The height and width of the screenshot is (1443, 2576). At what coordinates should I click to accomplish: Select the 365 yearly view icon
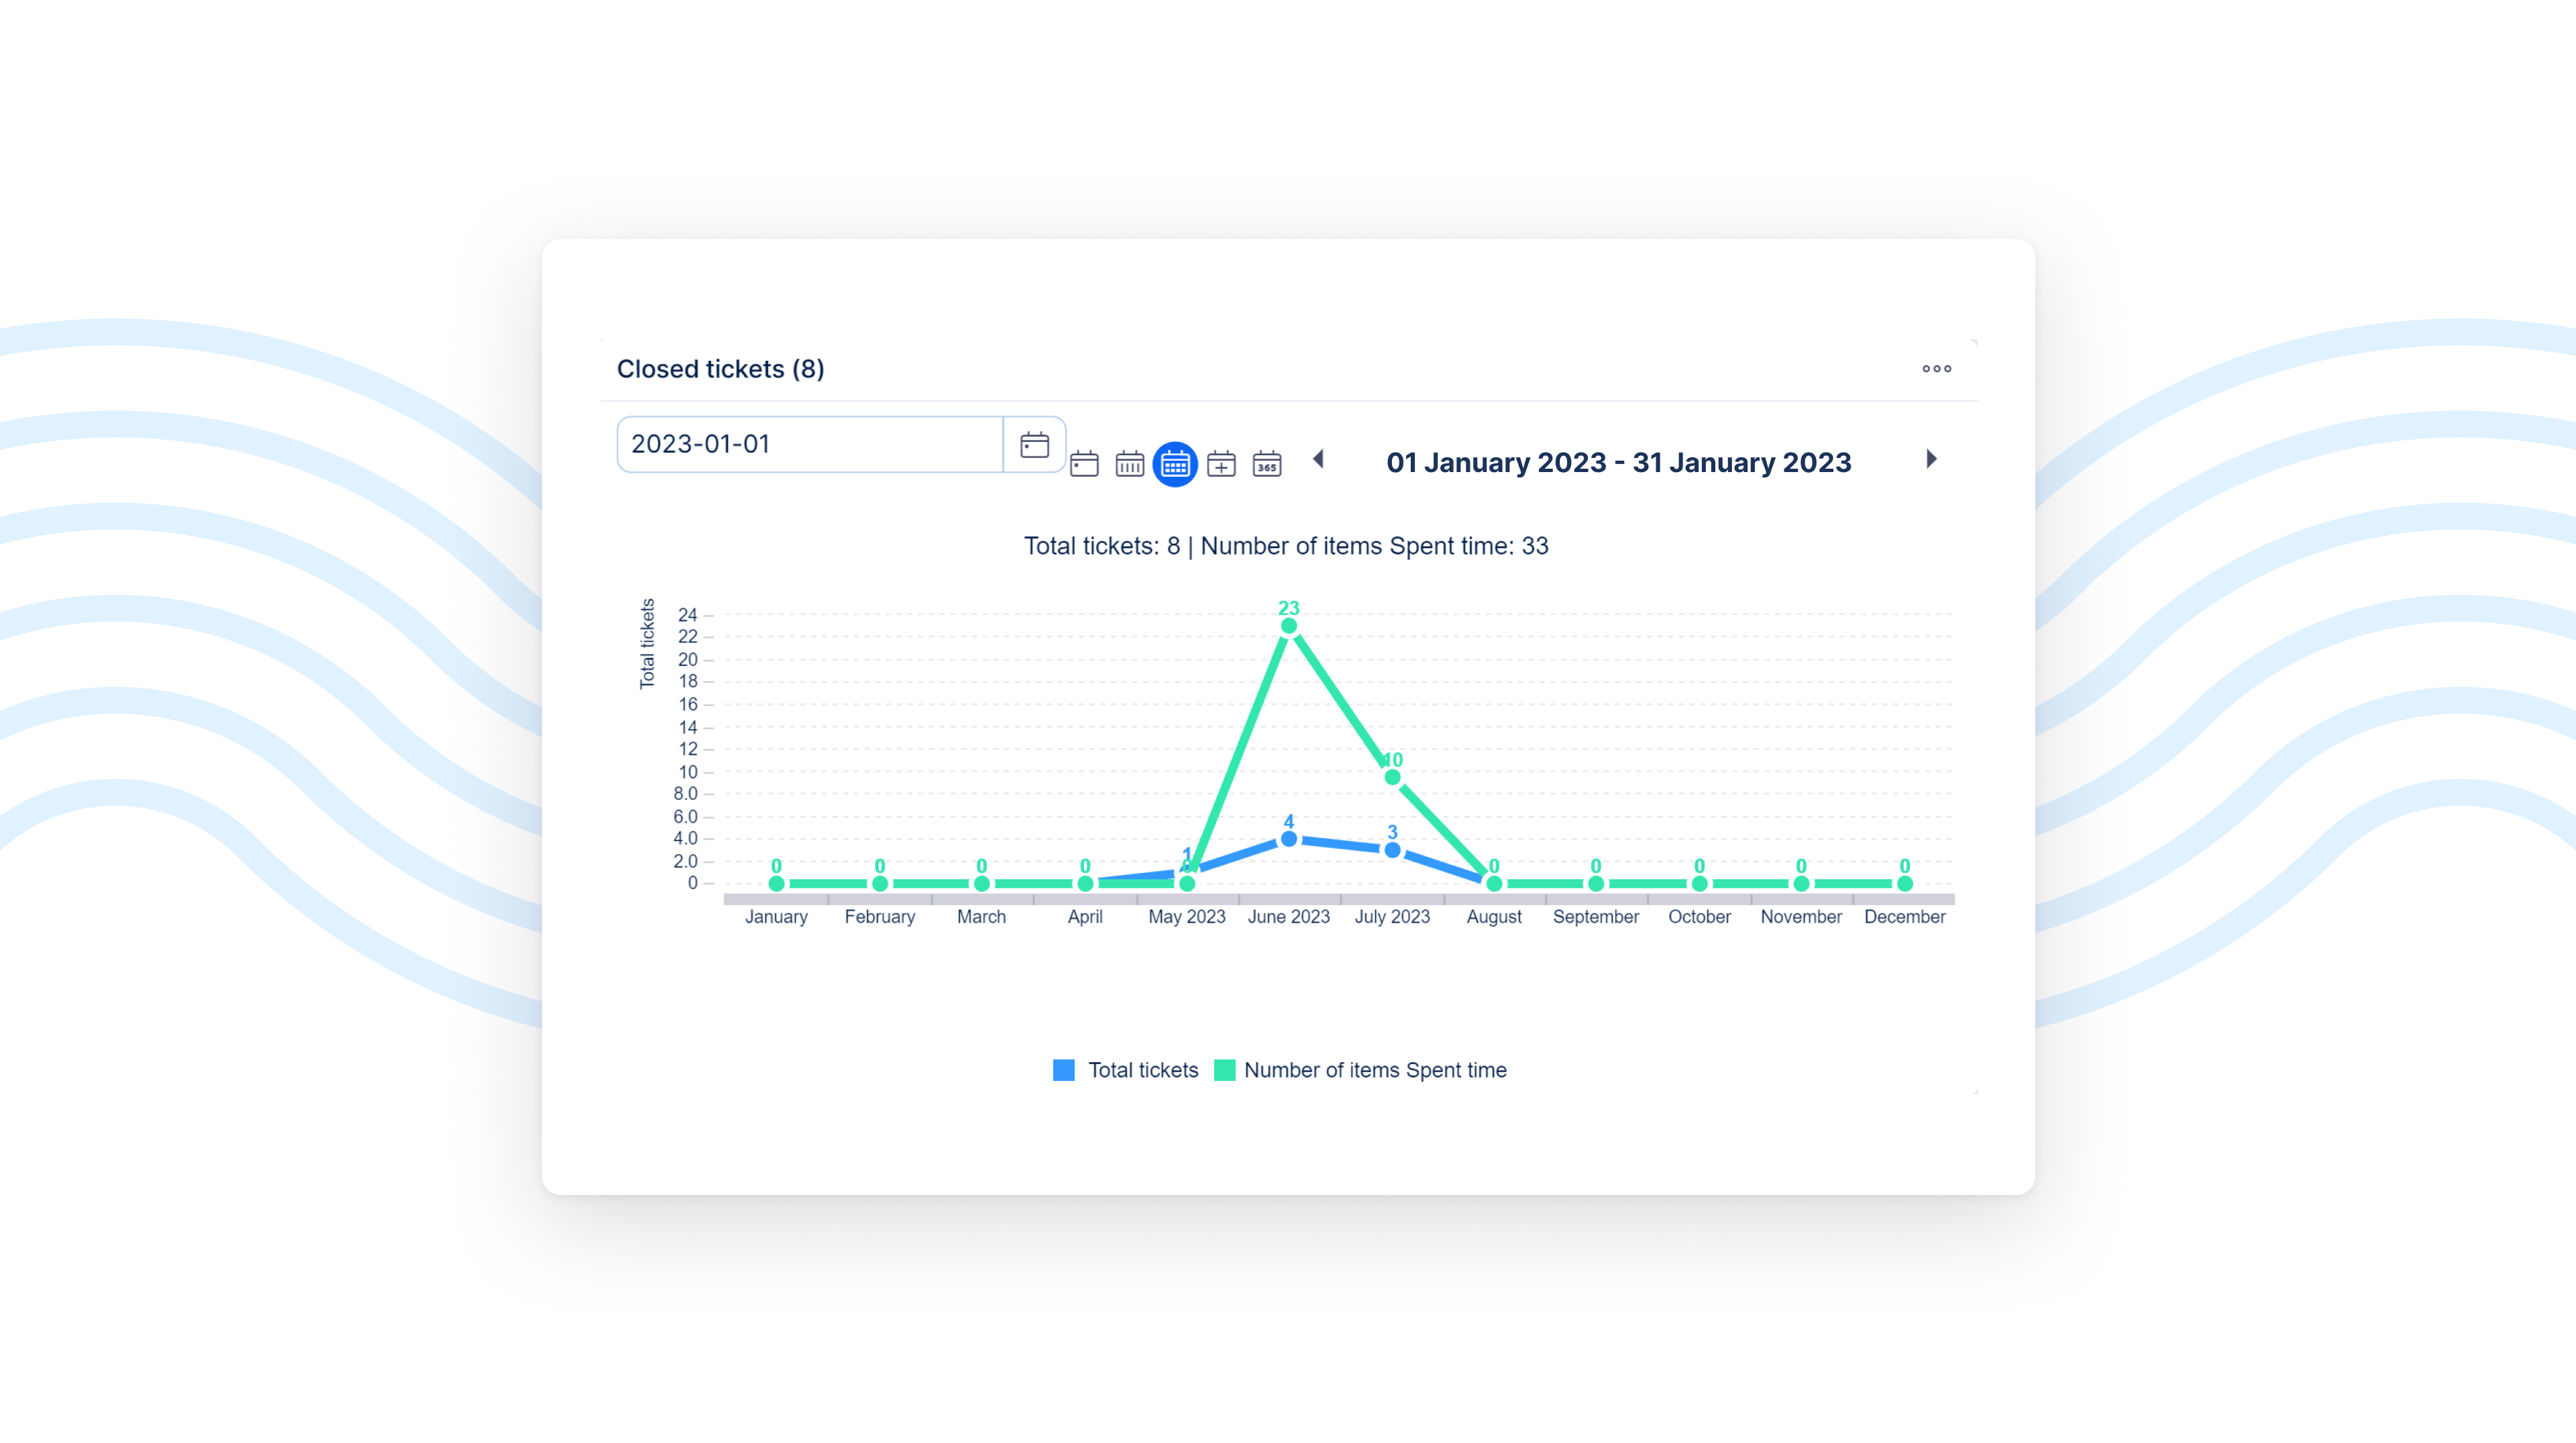tap(1267, 464)
